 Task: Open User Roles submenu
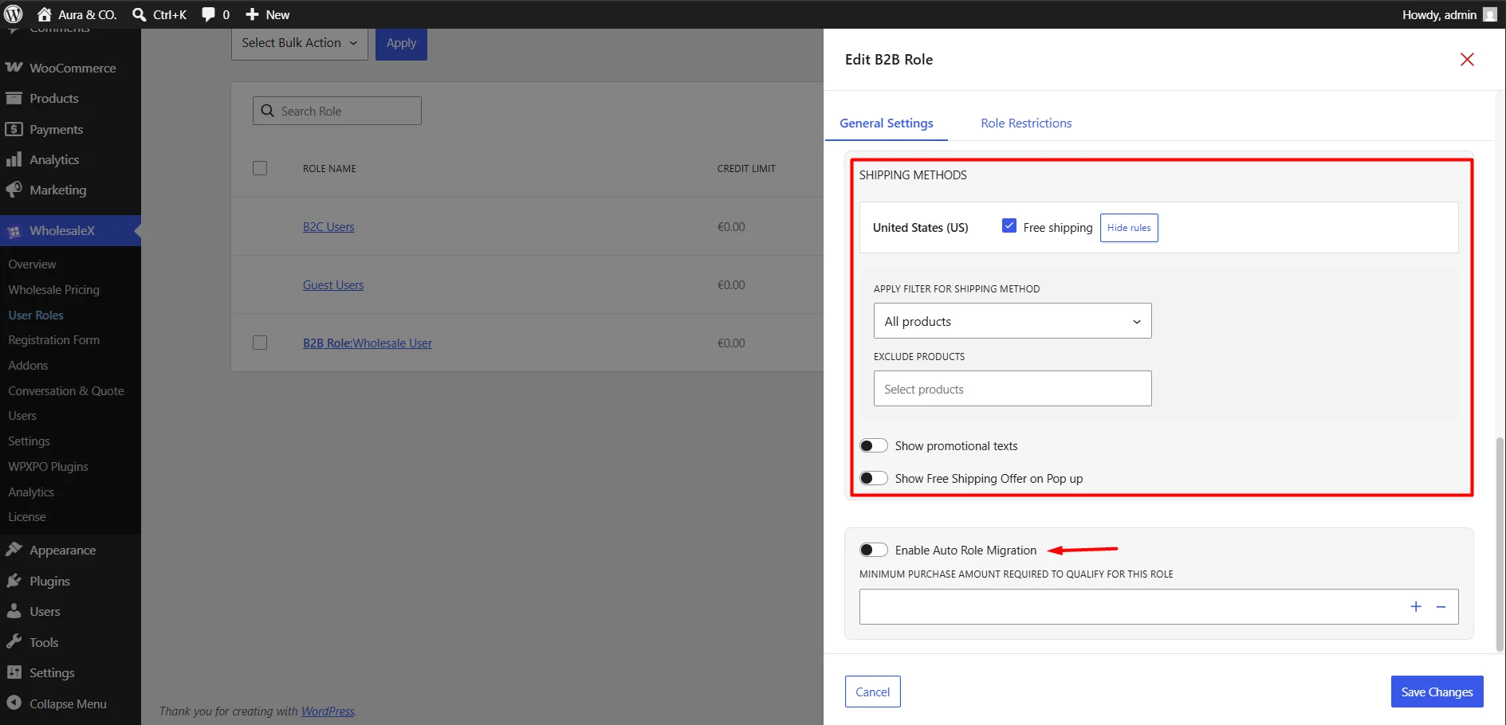click(36, 315)
